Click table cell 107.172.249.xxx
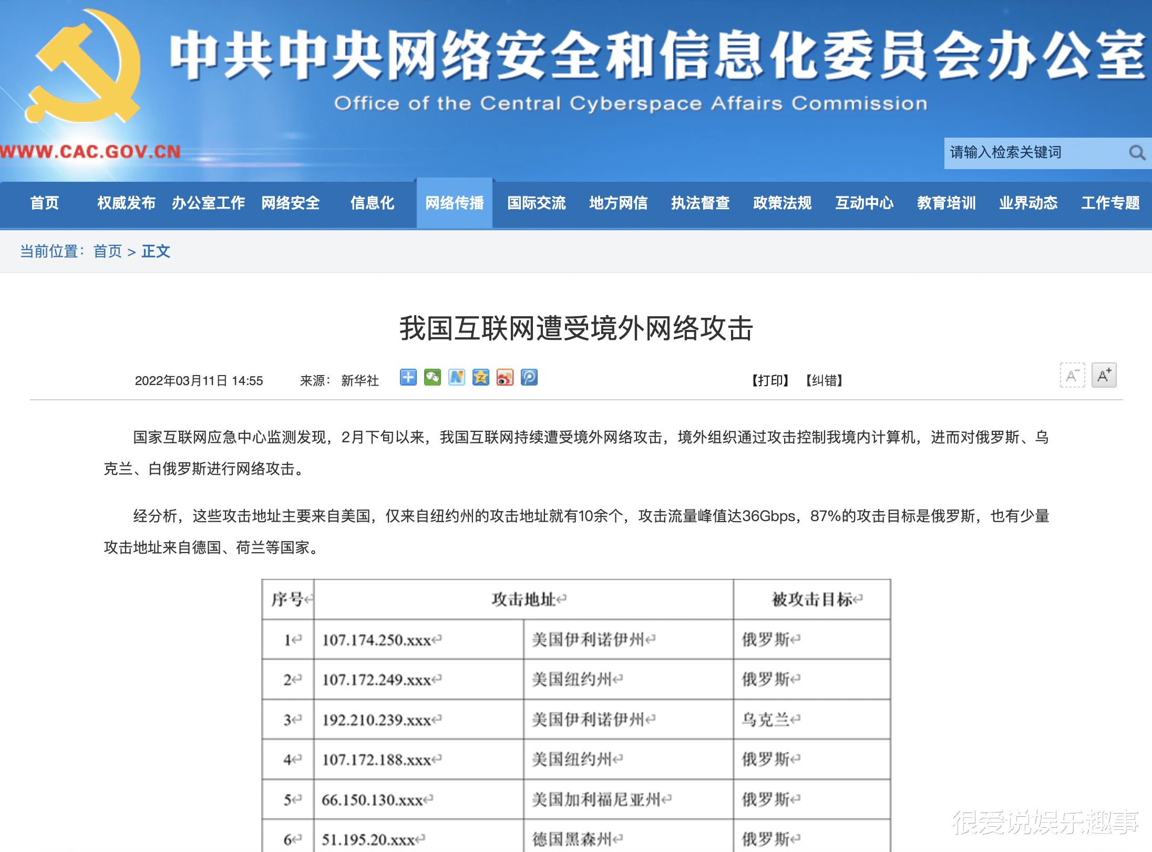 point(418,680)
